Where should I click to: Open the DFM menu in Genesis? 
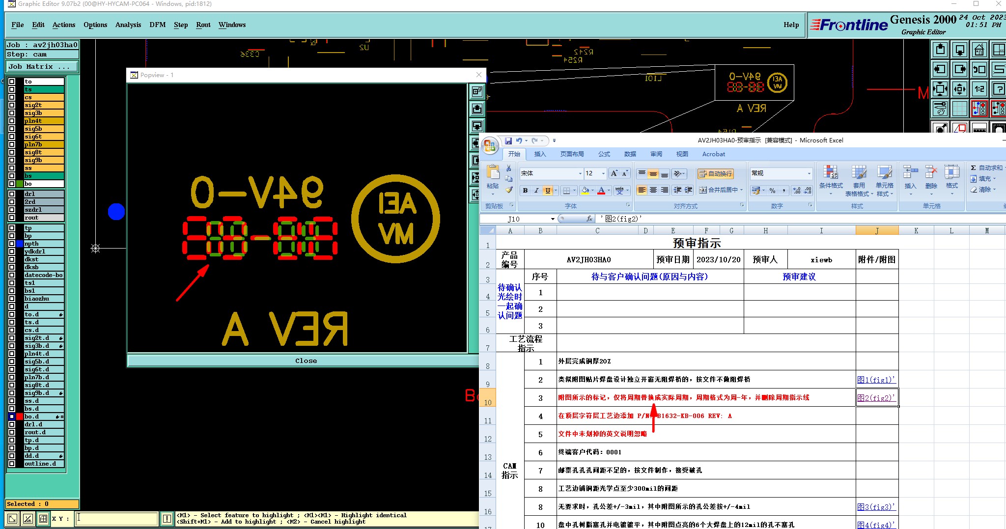click(158, 25)
